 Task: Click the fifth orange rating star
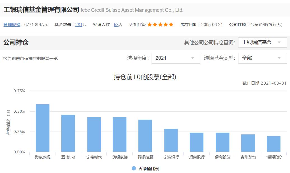point(171,24)
